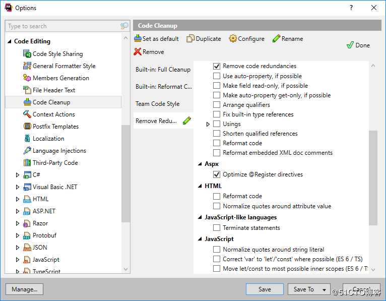Select the Built-in: Reformat C... profile

coord(163,87)
